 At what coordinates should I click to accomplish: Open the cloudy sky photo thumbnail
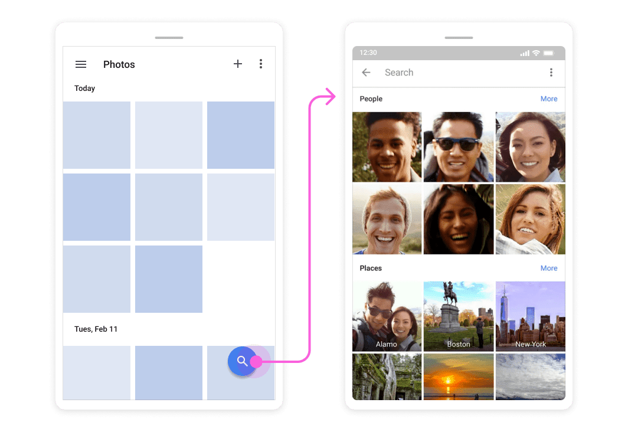pyautogui.click(x=530, y=377)
